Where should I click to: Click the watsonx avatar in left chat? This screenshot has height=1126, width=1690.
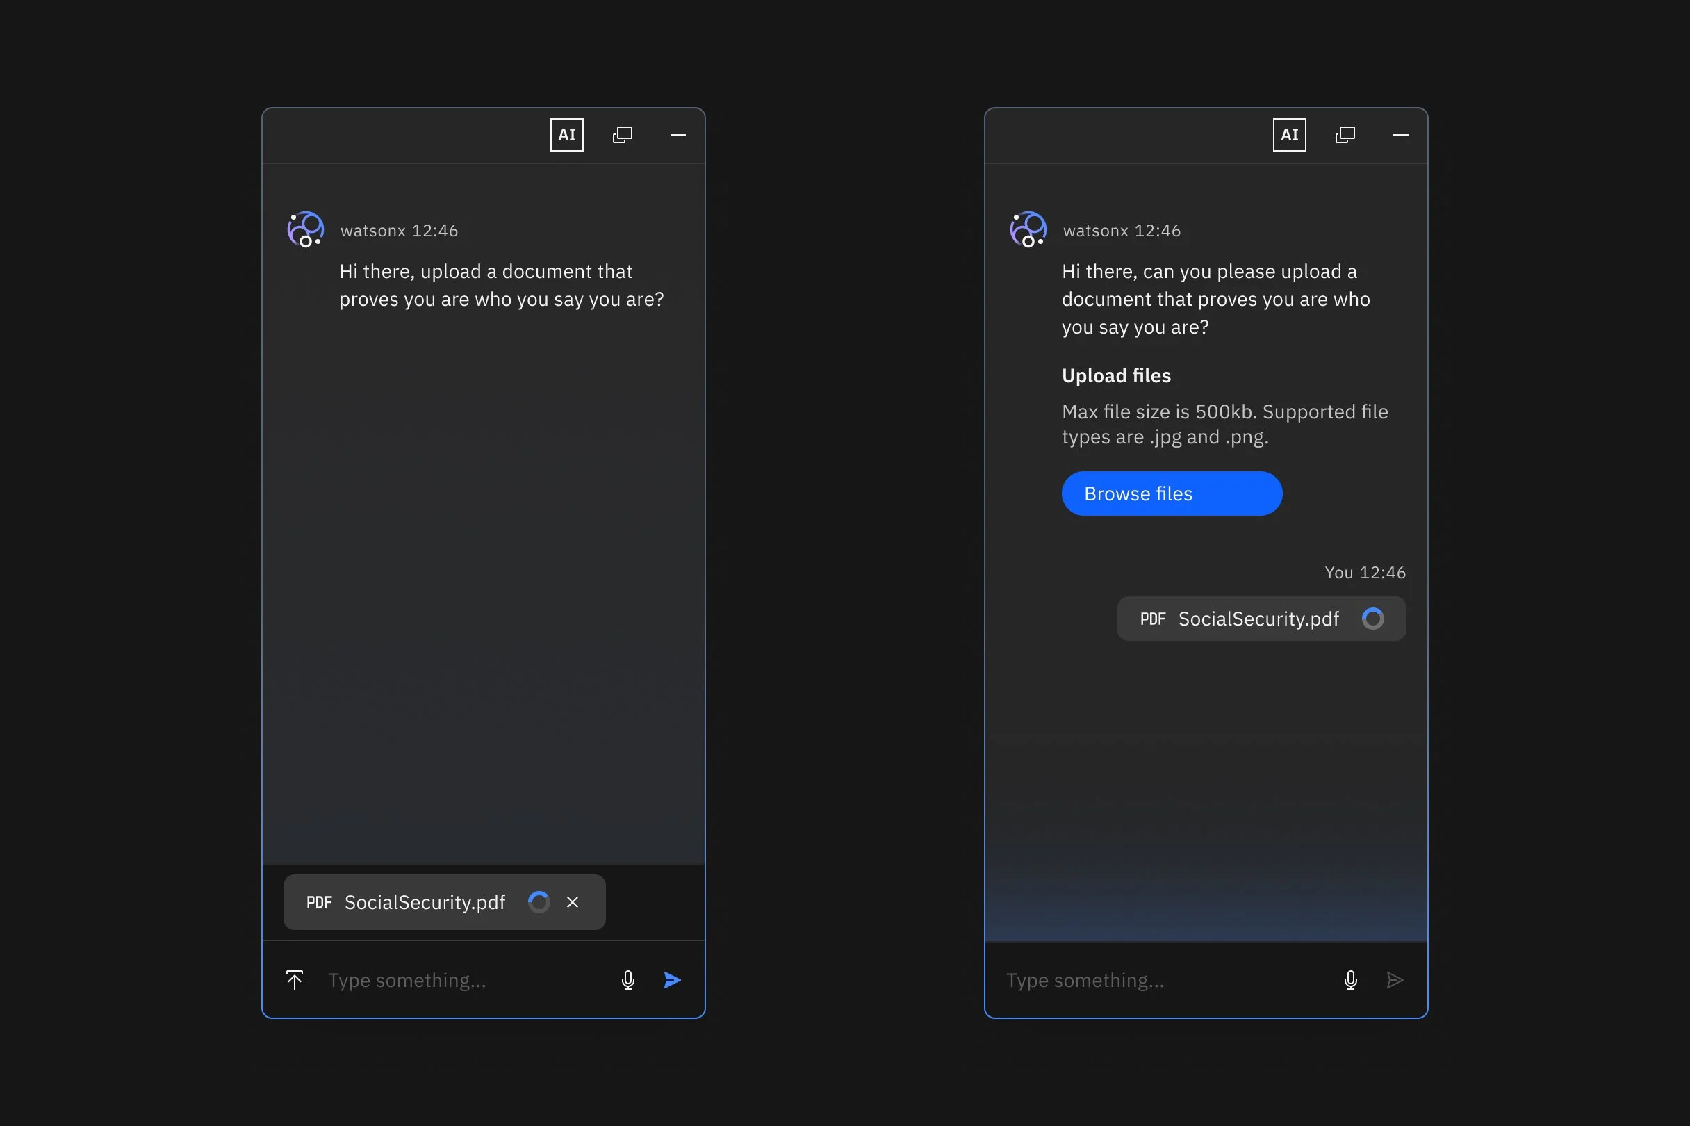click(306, 229)
